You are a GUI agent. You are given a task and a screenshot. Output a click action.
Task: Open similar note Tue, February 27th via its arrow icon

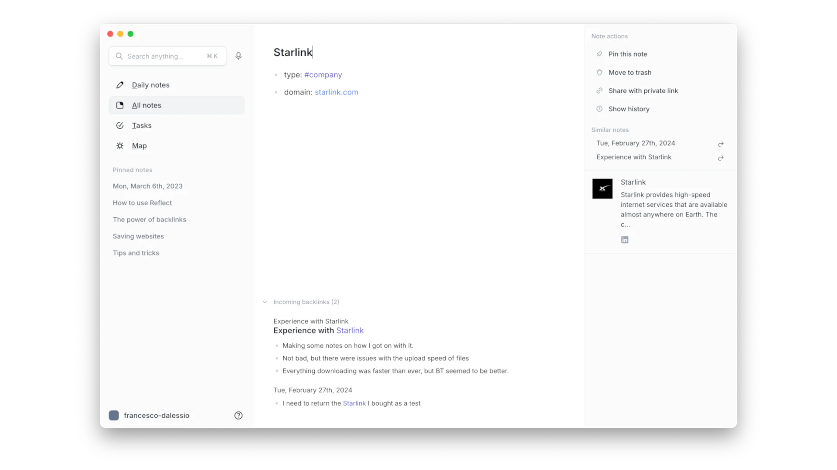pos(720,144)
